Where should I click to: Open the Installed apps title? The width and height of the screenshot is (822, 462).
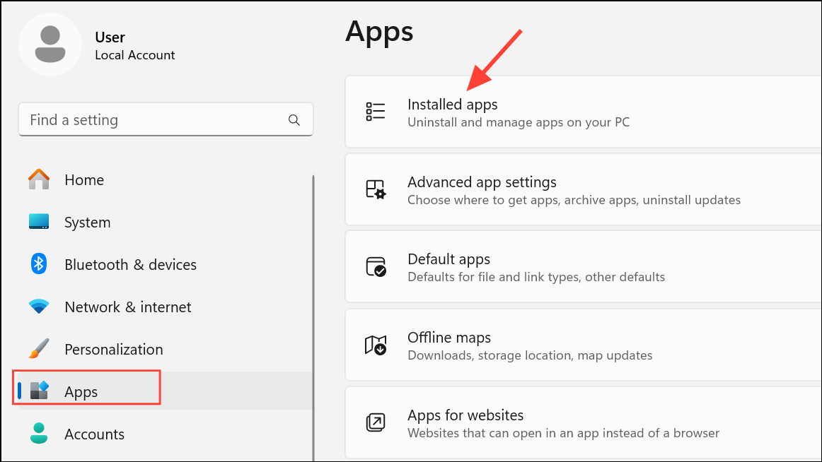point(453,105)
